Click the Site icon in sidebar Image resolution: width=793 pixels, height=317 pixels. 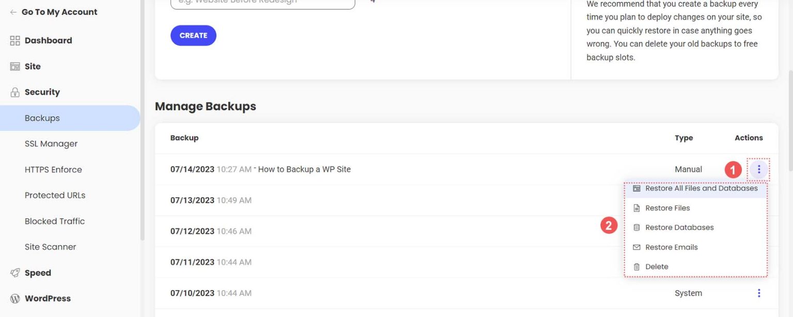15,66
